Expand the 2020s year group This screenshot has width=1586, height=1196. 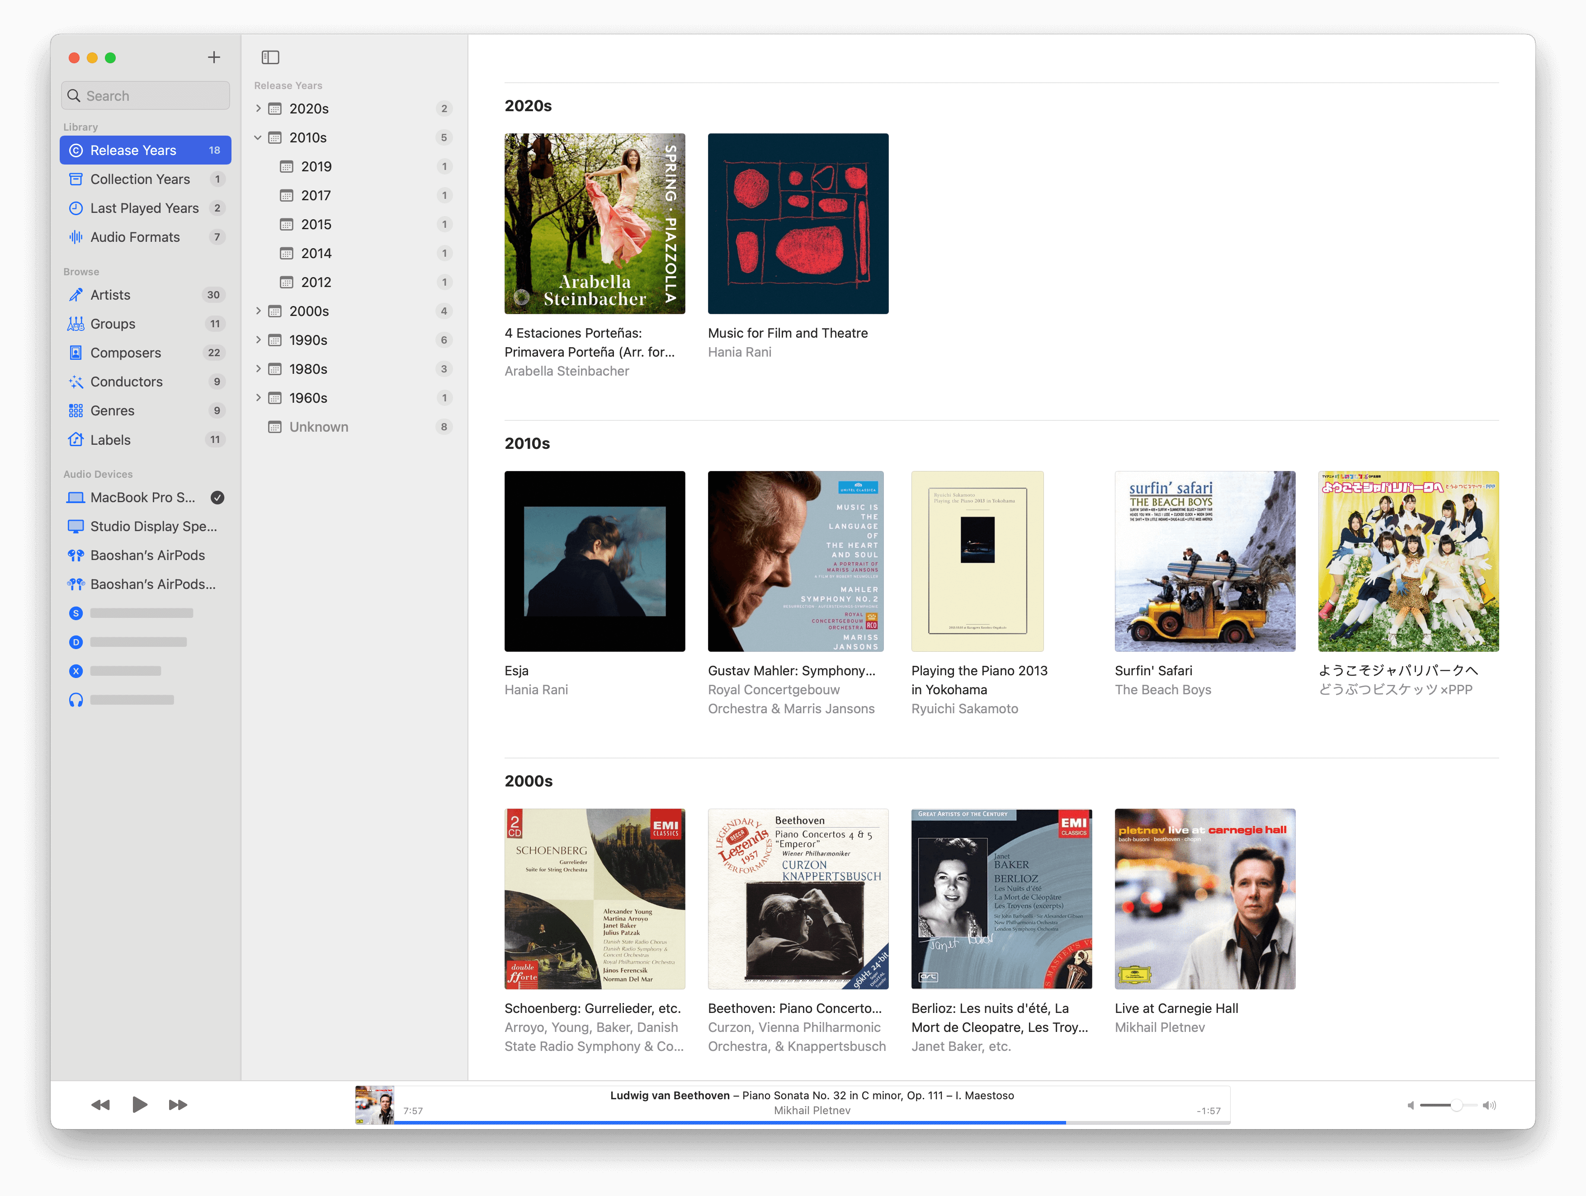258,108
